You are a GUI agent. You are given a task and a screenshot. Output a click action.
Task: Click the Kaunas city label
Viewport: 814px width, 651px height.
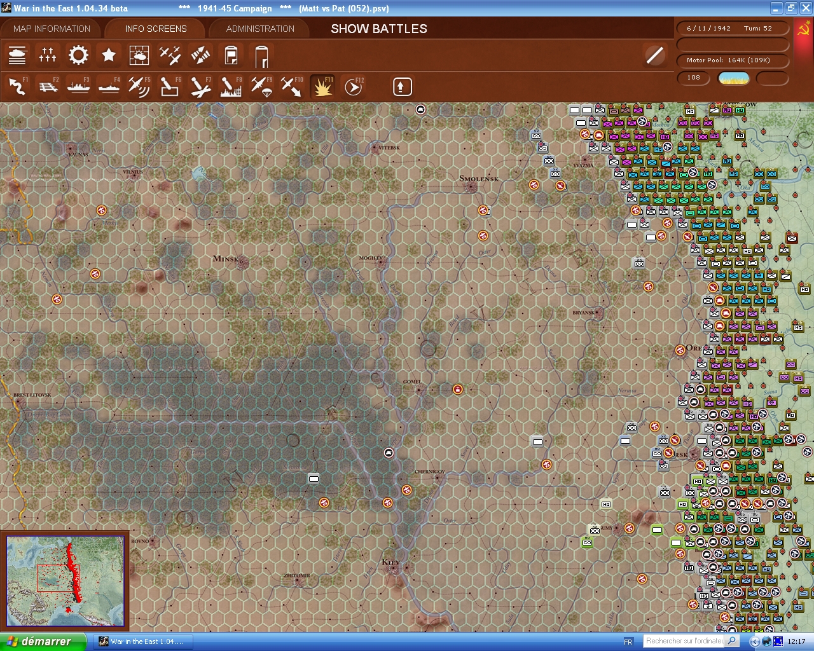pyautogui.click(x=78, y=154)
